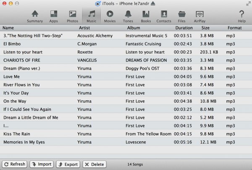Click album Instrumental Music 5
Screen dimensions: 252x170
[x=147, y=36]
